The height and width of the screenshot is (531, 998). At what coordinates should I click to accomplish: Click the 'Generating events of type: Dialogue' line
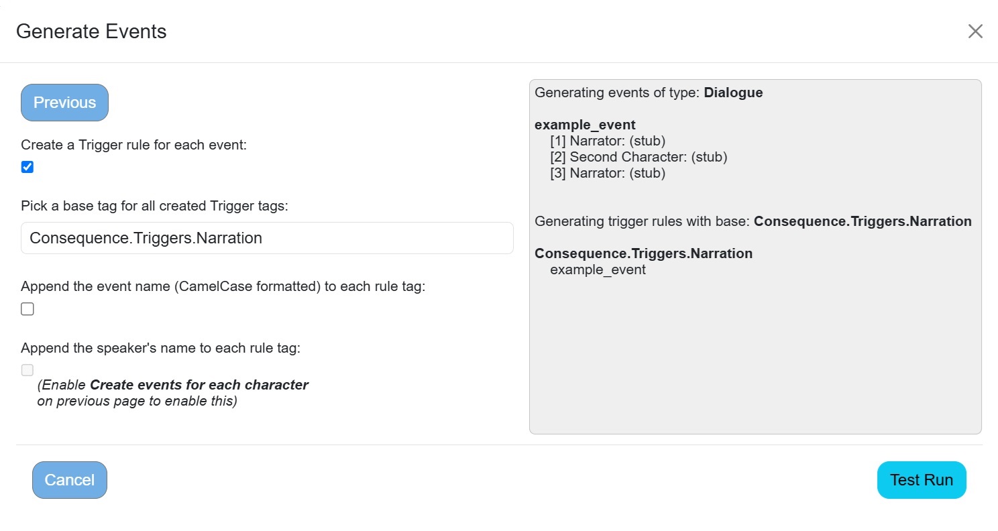click(649, 93)
